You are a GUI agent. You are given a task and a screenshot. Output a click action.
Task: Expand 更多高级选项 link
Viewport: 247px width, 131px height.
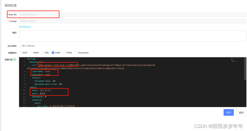pos(25,27)
